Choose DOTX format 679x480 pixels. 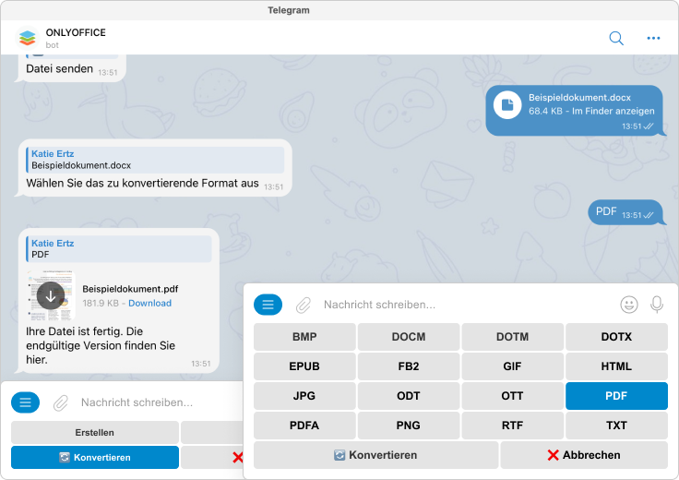point(616,337)
